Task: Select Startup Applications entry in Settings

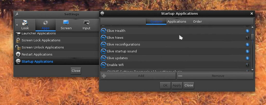Action: pos(57,62)
